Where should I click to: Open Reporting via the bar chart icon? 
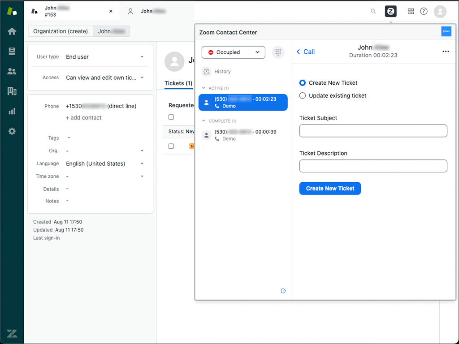point(12,111)
